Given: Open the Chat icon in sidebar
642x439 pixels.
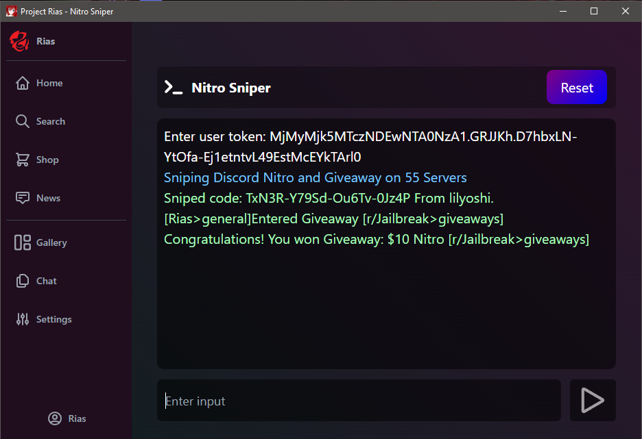Looking at the screenshot, I should coord(23,281).
